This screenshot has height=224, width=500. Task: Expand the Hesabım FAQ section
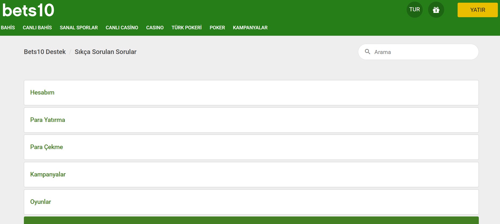pos(251,93)
